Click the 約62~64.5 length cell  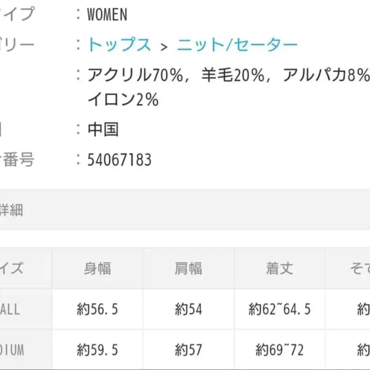point(279,309)
